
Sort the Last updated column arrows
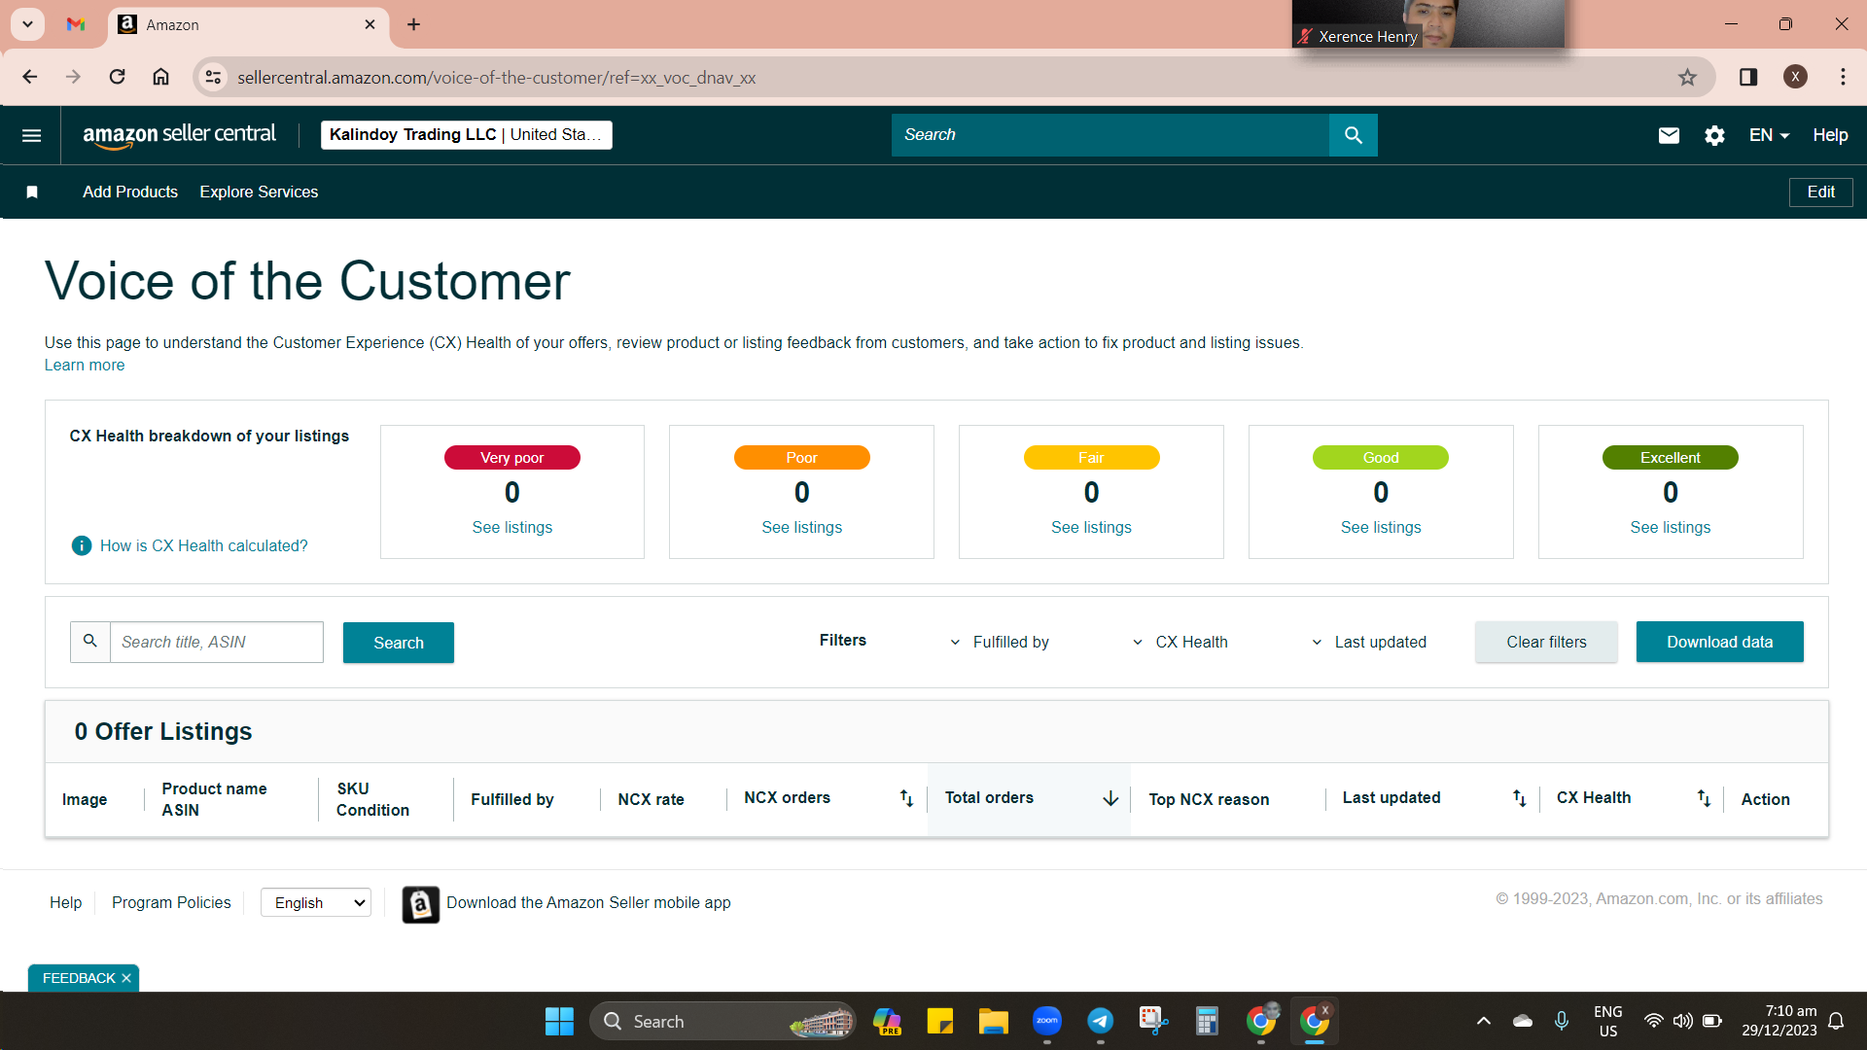pos(1519,798)
